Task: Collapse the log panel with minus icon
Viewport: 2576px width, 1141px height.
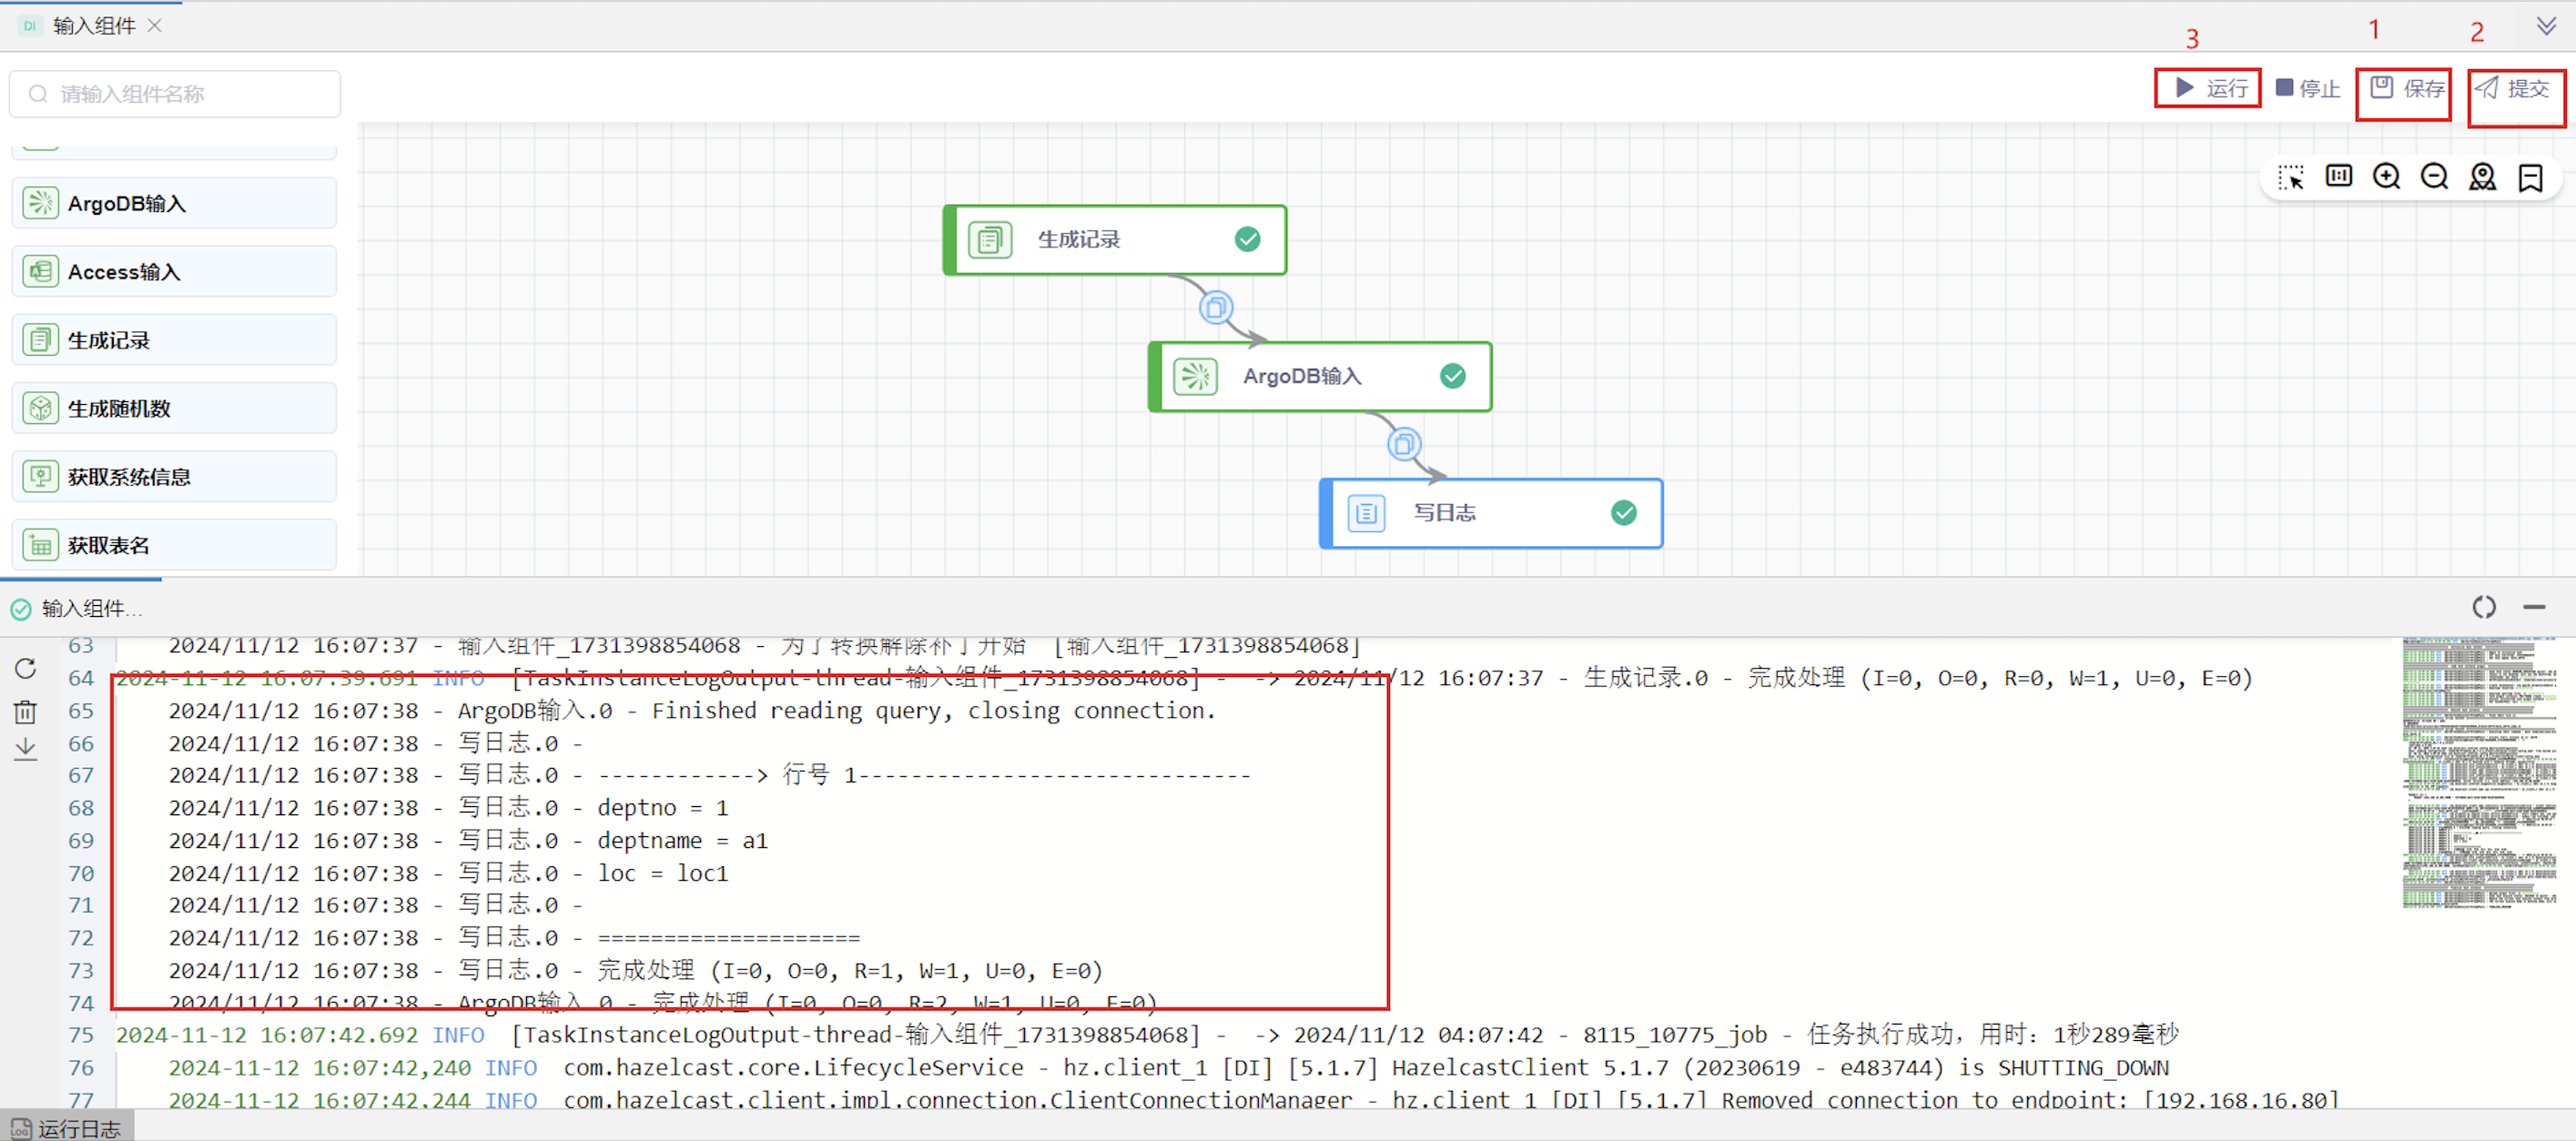Action: click(2533, 607)
